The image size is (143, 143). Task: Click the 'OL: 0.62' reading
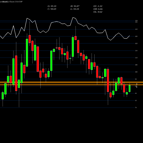[98, 12]
